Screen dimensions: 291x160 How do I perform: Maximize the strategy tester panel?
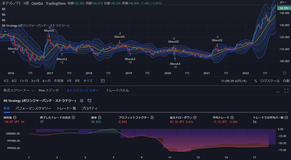(x=286, y=91)
